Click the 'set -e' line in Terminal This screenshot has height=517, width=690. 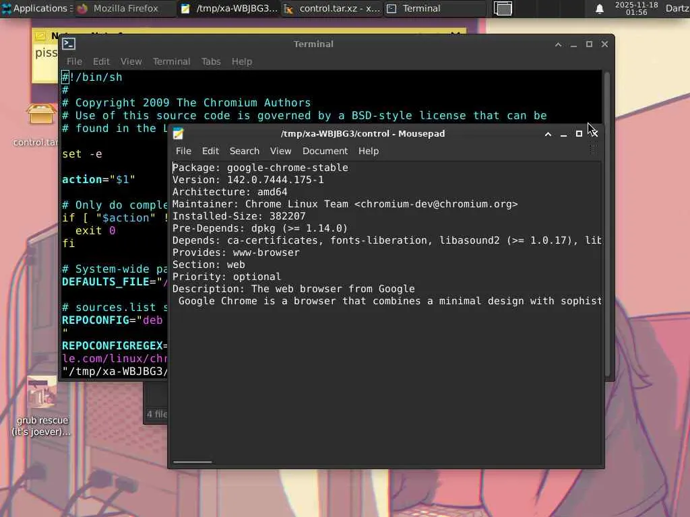point(82,154)
